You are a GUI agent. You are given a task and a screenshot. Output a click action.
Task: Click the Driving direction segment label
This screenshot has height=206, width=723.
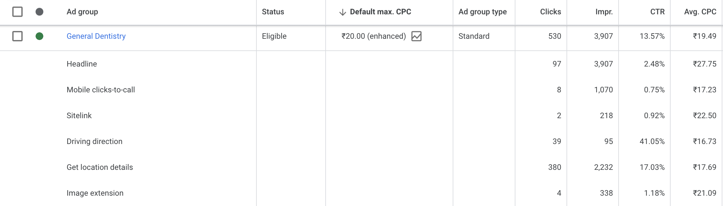tap(94, 141)
